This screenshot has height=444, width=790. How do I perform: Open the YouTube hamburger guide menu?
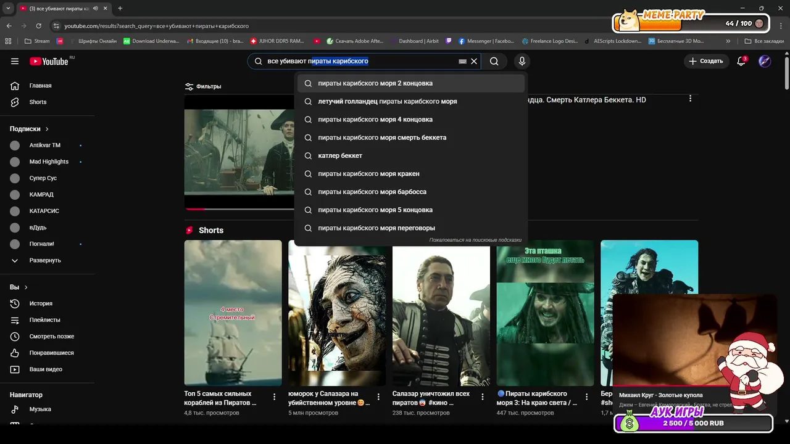click(15, 61)
